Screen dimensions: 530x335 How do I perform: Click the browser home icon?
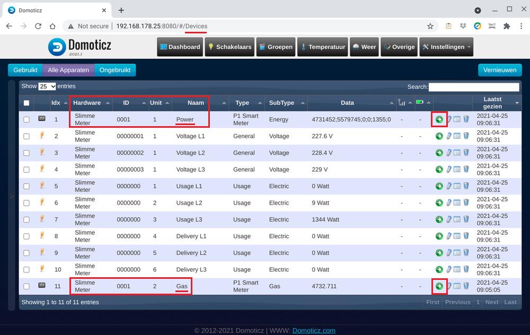52,26
